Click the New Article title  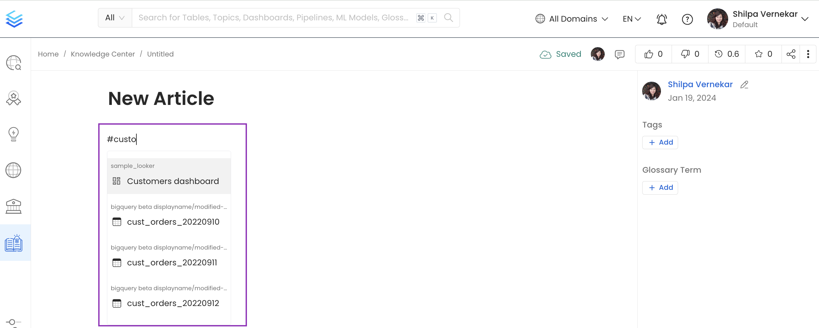click(x=161, y=98)
